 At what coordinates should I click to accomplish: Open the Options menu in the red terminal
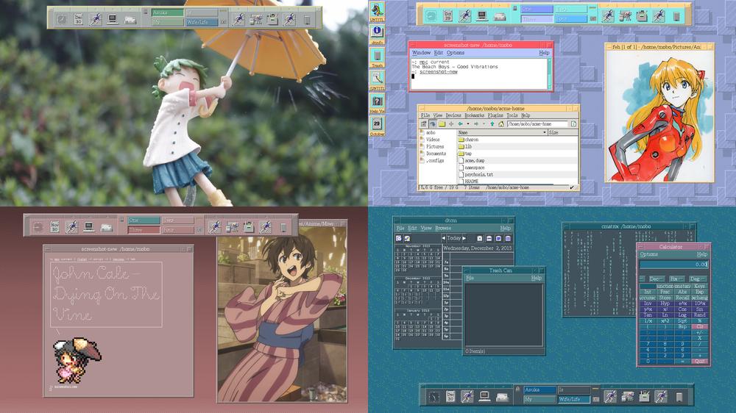(456, 53)
